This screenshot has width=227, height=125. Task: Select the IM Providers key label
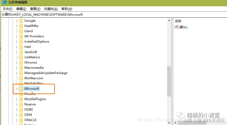(x=34, y=36)
